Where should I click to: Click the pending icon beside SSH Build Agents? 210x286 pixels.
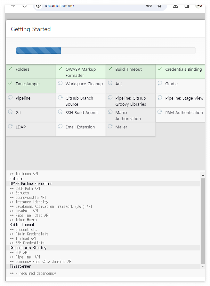60,112
